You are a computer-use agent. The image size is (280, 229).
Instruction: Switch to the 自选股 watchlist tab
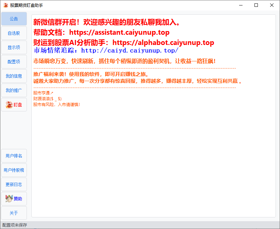coord(14,33)
